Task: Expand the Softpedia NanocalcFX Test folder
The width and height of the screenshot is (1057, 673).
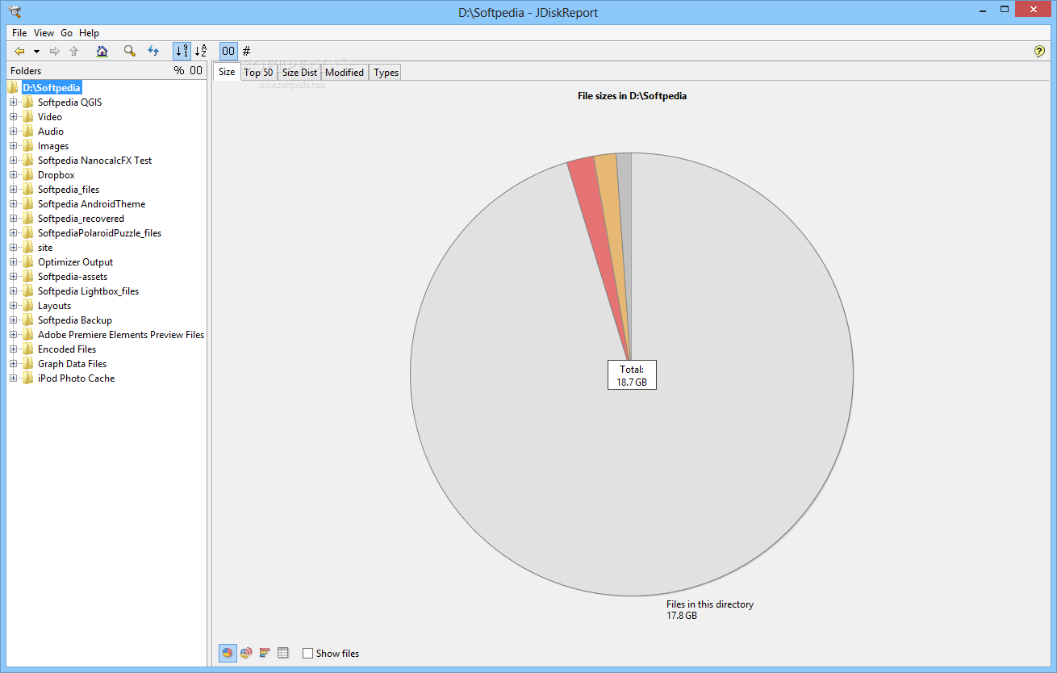Action: (x=13, y=161)
